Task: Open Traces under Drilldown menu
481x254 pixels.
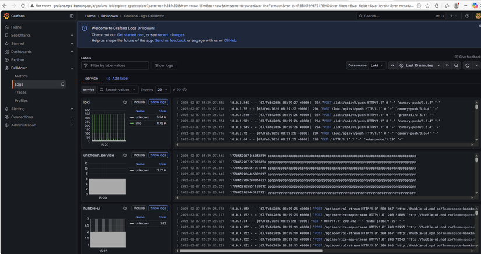Action: (x=20, y=92)
